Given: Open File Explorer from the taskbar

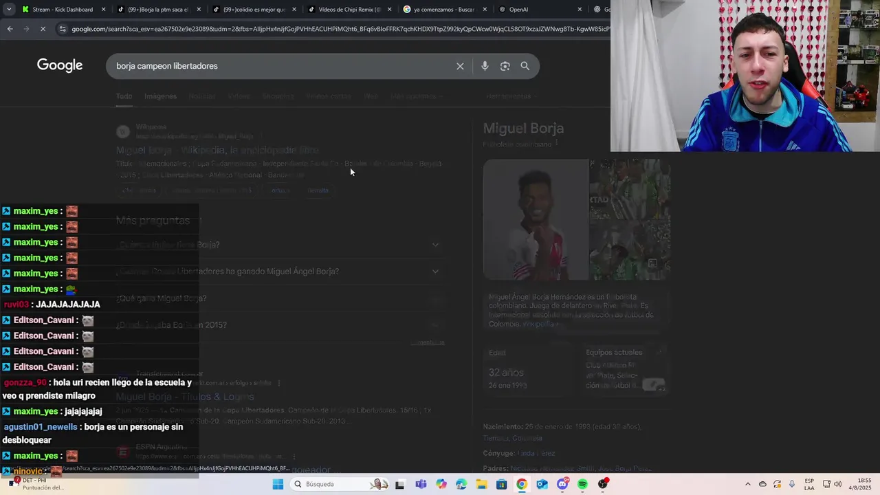Looking at the screenshot, I should (x=481, y=484).
